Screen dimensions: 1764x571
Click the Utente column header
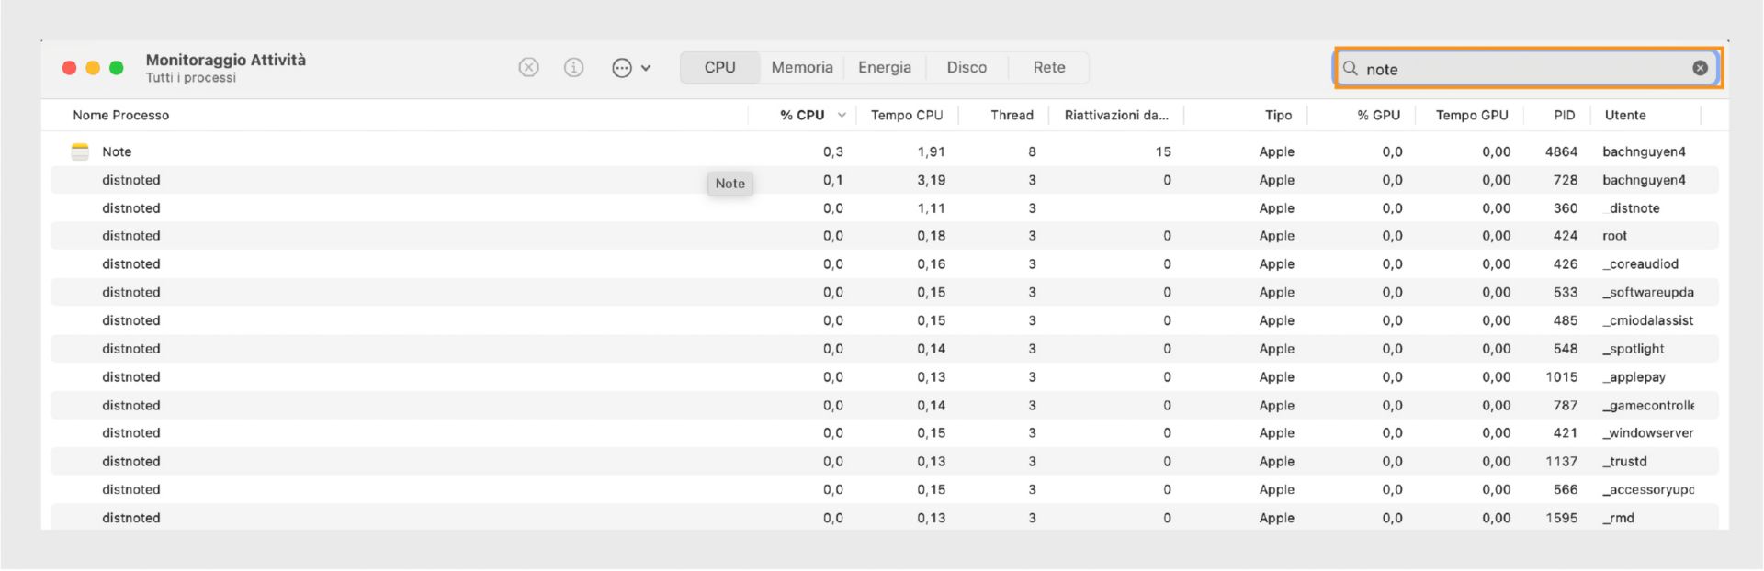(x=1625, y=115)
